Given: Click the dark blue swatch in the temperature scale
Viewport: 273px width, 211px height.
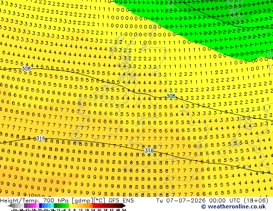Looking at the screenshot, I should pos(40,205).
